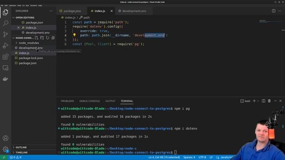Split the editor right
Image resolution: width=285 pixels, height=160 pixels.
(x=273, y=11)
